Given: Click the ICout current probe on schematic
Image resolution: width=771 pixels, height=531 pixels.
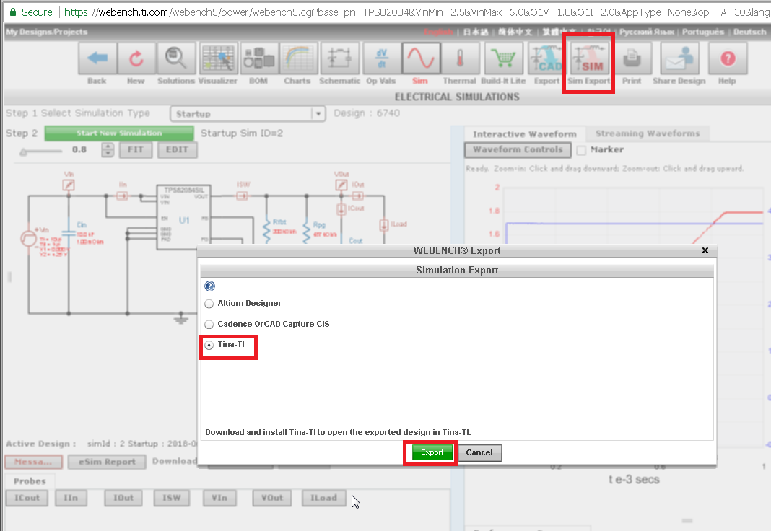Looking at the screenshot, I should [341, 209].
